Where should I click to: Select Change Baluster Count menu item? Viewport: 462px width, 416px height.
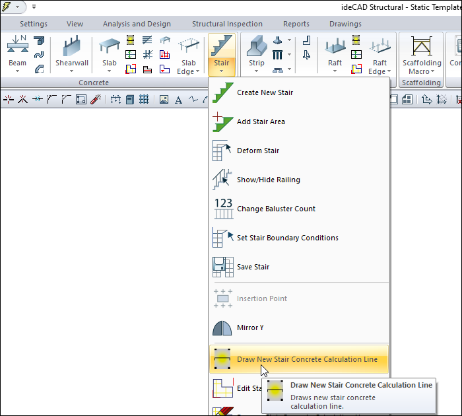(x=299, y=209)
